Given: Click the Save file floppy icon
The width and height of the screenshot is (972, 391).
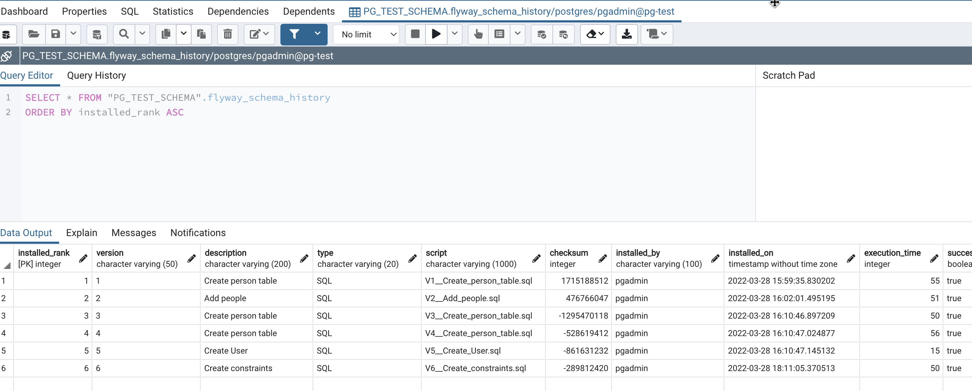Looking at the screenshot, I should click(x=56, y=34).
